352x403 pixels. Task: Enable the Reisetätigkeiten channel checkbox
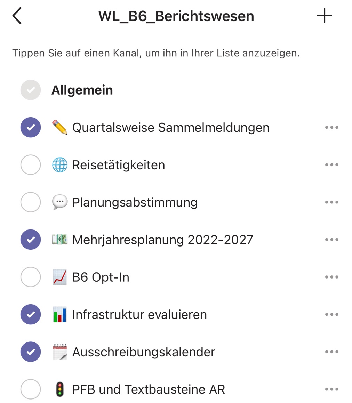pyautogui.click(x=31, y=165)
